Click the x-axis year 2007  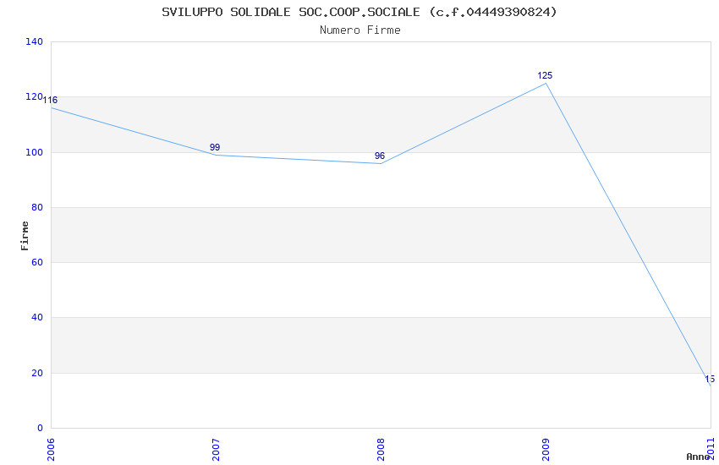click(216, 450)
